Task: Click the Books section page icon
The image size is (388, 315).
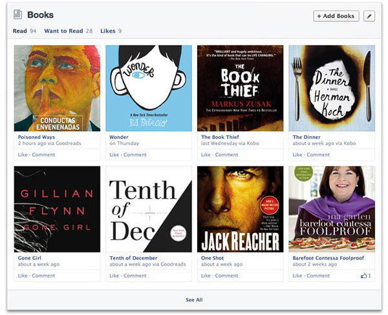Action: click(17, 14)
